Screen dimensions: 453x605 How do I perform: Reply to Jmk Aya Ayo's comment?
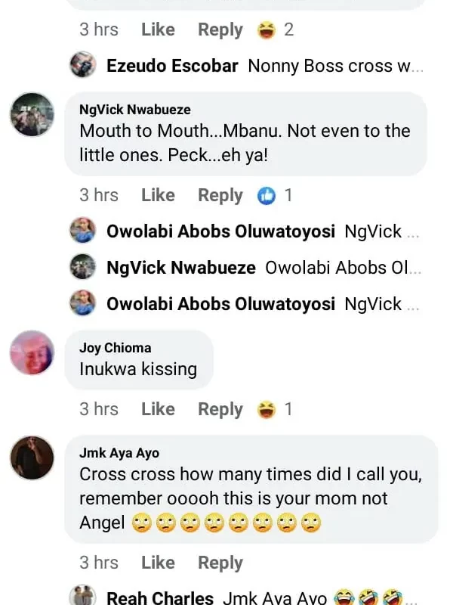pos(220,563)
